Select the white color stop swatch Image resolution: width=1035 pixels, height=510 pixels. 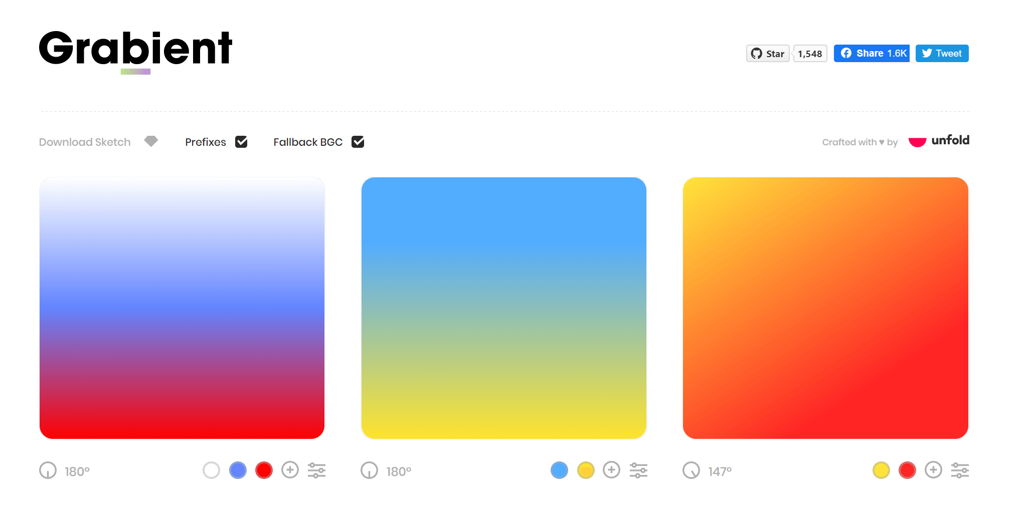[x=212, y=470]
